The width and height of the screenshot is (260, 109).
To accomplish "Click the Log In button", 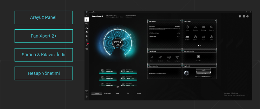I will pos(203,70).
